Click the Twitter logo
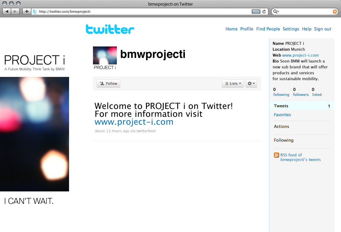The height and width of the screenshot is (232, 341). tap(110, 29)
